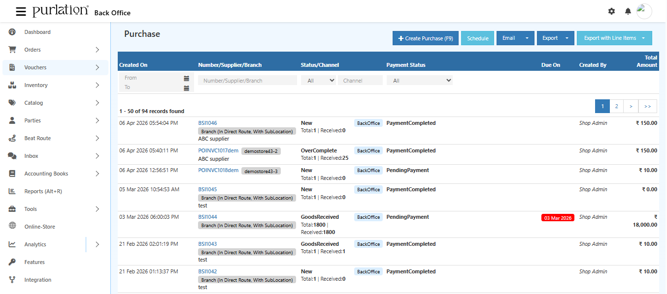The height and width of the screenshot is (294, 667).
Task: Open the Status filter dropdown
Action: (x=318, y=80)
